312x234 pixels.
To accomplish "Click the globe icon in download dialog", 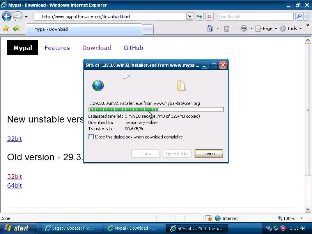I will 98,85.
